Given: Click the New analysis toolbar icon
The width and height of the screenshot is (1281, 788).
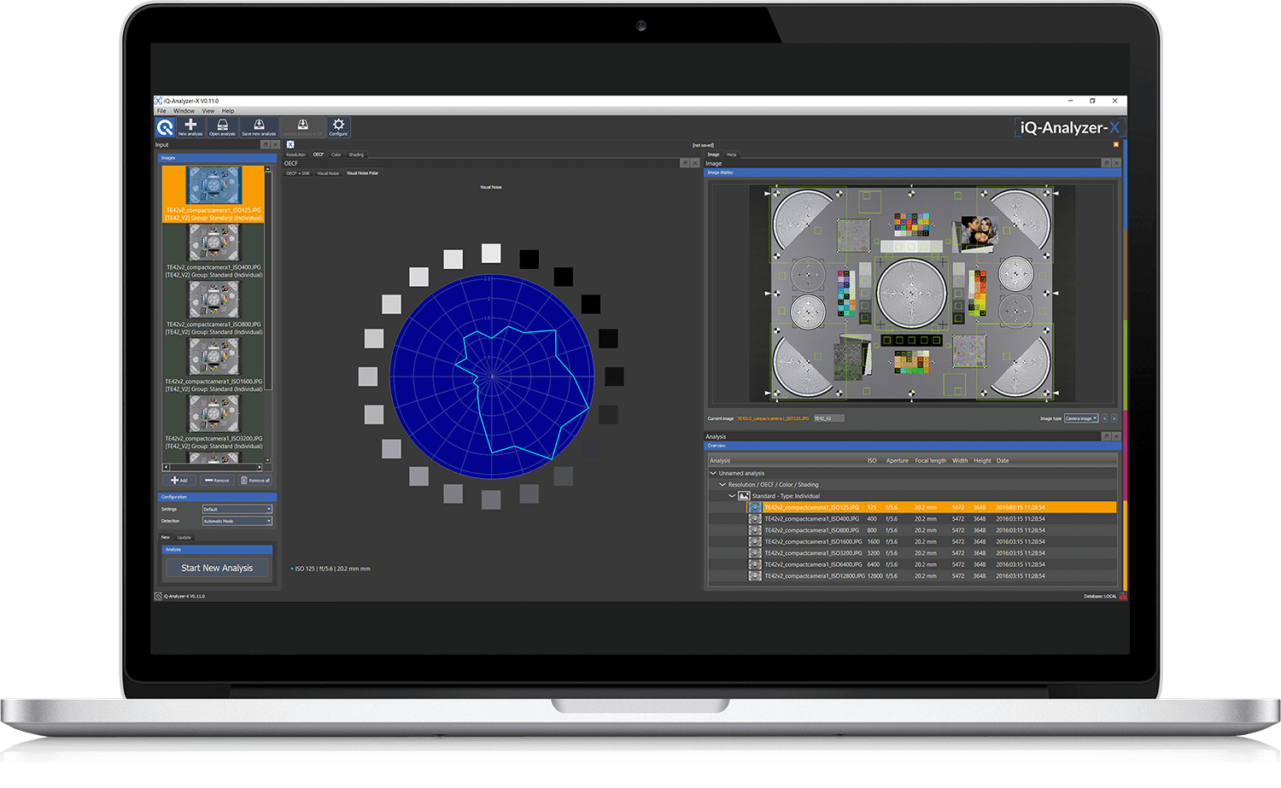Looking at the screenshot, I should 190,127.
